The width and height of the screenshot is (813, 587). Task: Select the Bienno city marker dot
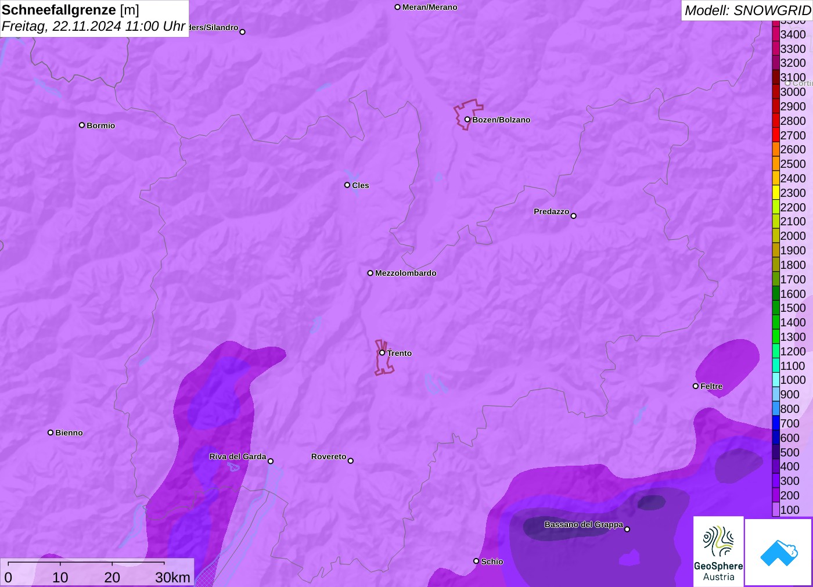pos(51,433)
